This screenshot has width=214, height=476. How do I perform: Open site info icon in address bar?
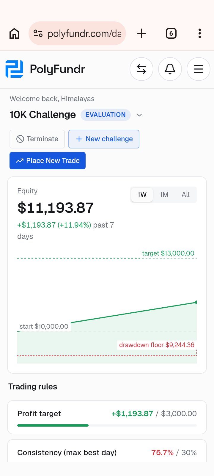pos(38,33)
